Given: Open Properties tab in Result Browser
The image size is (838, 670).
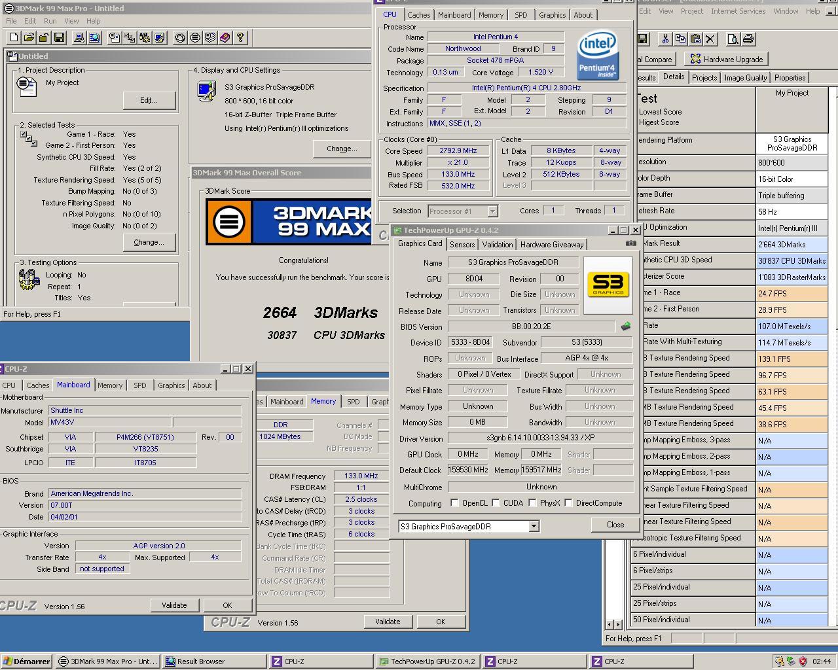Looking at the screenshot, I should (790, 77).
